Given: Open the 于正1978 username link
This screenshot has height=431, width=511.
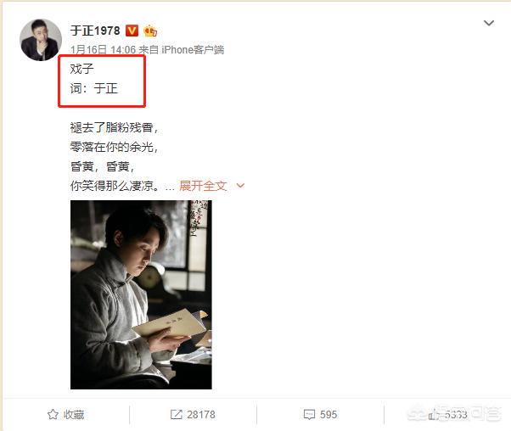Looking at the screenshot, I should tap(95, 31).
